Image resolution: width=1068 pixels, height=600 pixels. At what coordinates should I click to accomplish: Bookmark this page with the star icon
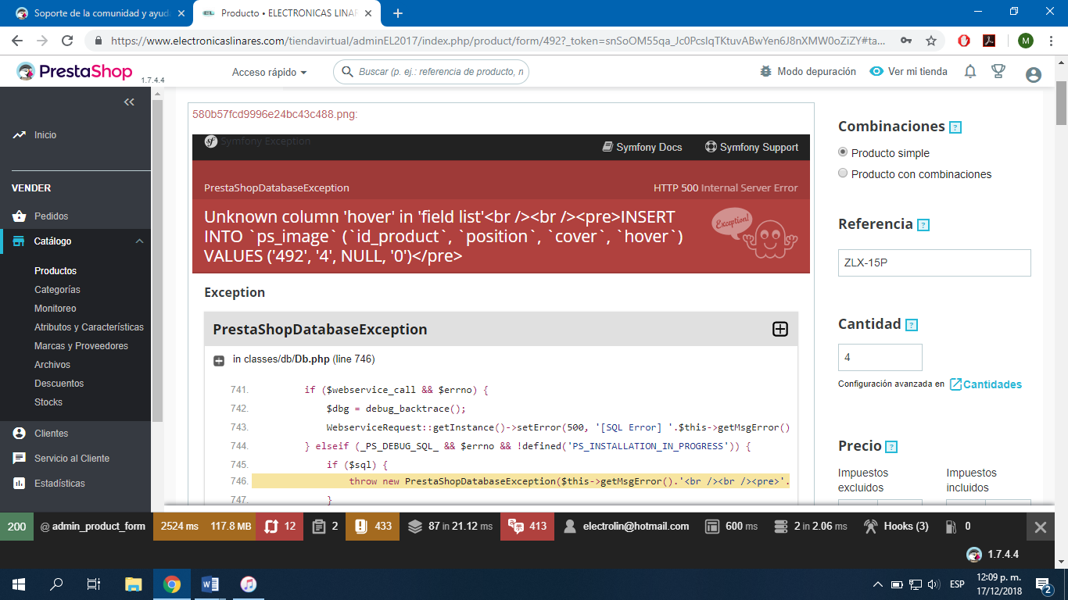pyautogui.click(x=931, y=41)
